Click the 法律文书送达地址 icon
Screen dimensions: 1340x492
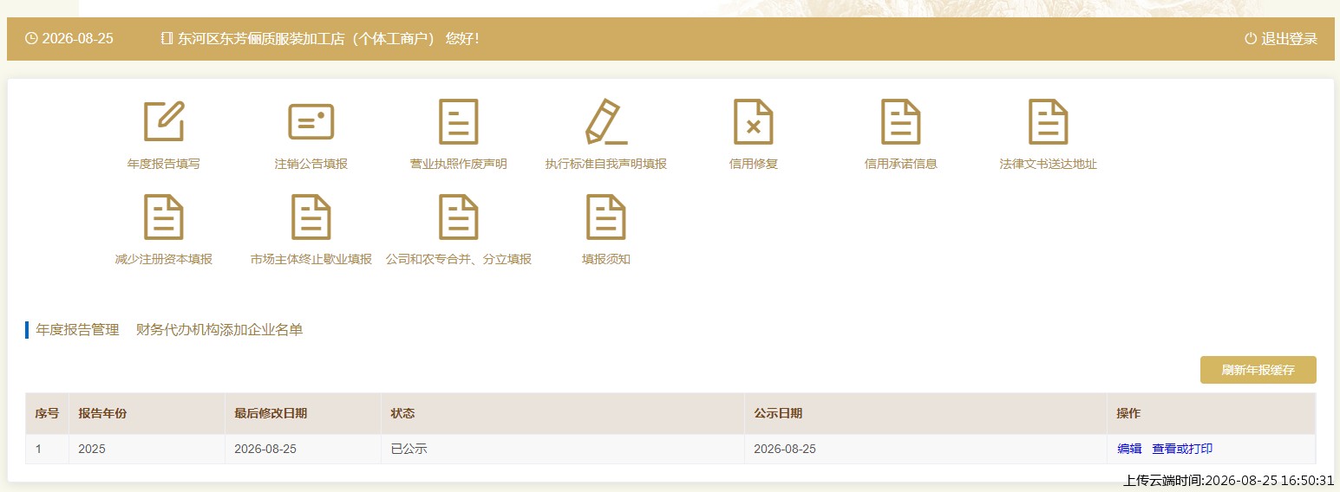pyautogui.click(x=1049, y=121)
